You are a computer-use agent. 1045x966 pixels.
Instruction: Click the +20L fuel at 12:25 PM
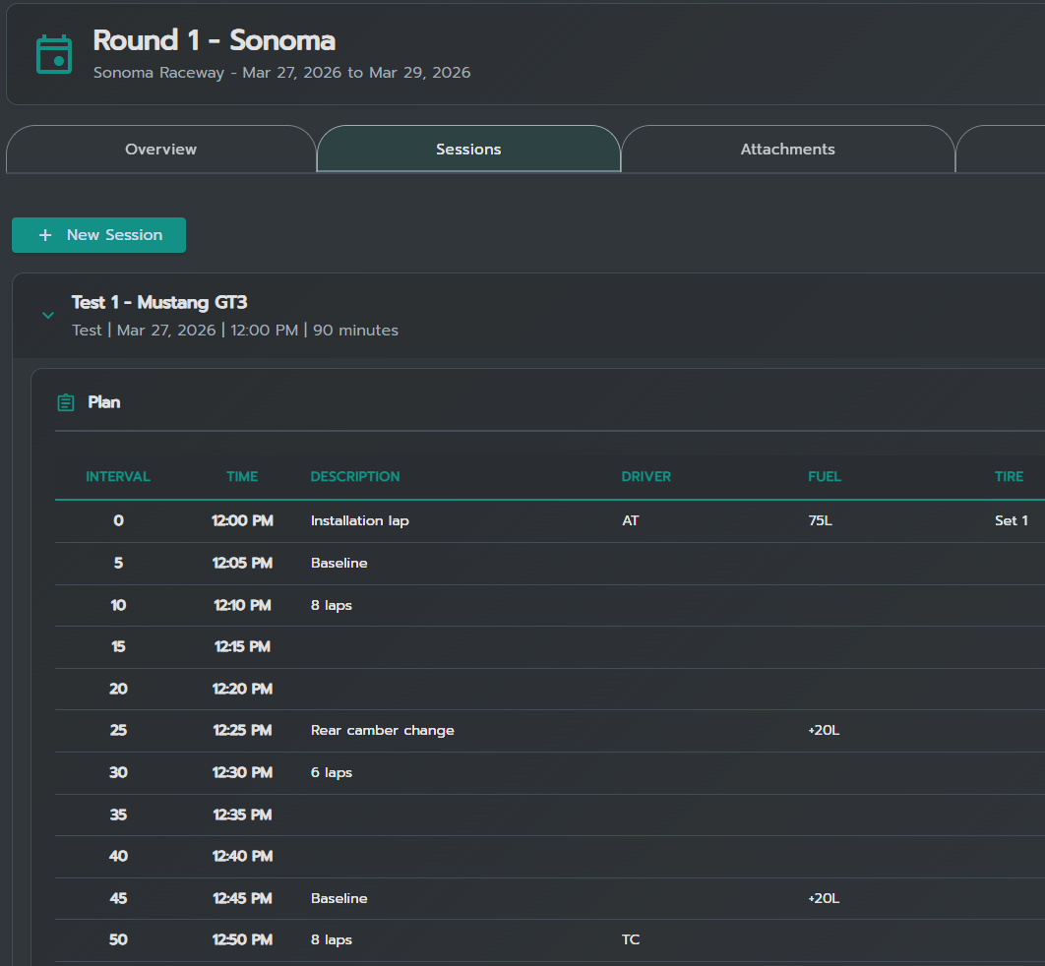point(823,730)
